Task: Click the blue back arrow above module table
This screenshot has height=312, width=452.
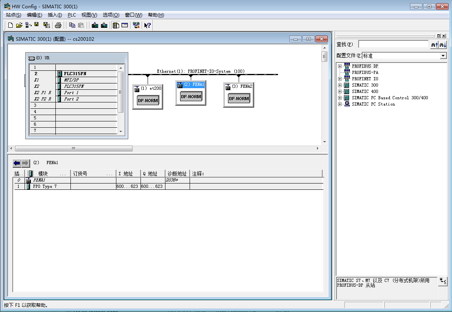Action: pos(17,163)
